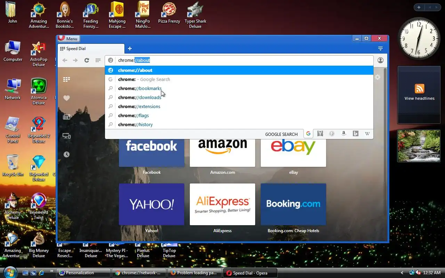
Task: Open History clock sidebar icon
Action: [x=66, y=154]
